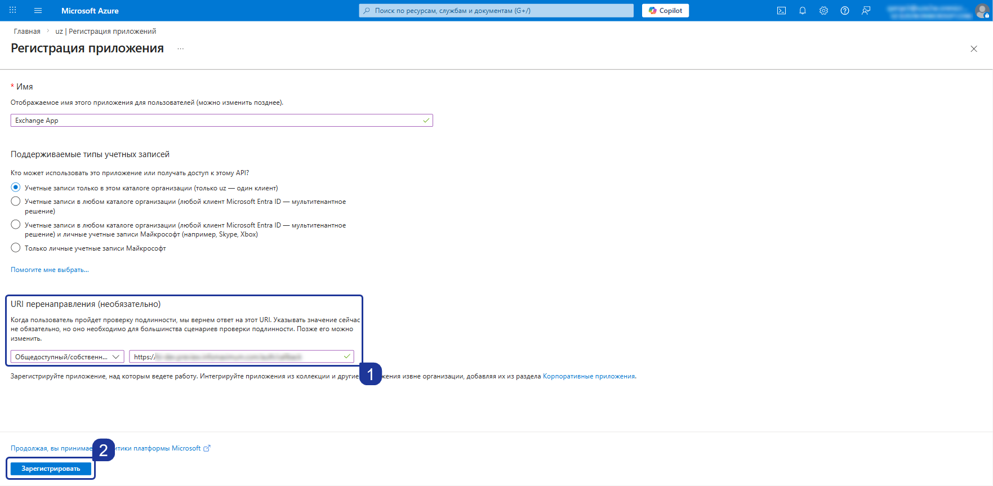Click the Зарегистрировать button
This screenshot has height=486, width=993.
tap(51, 469)
